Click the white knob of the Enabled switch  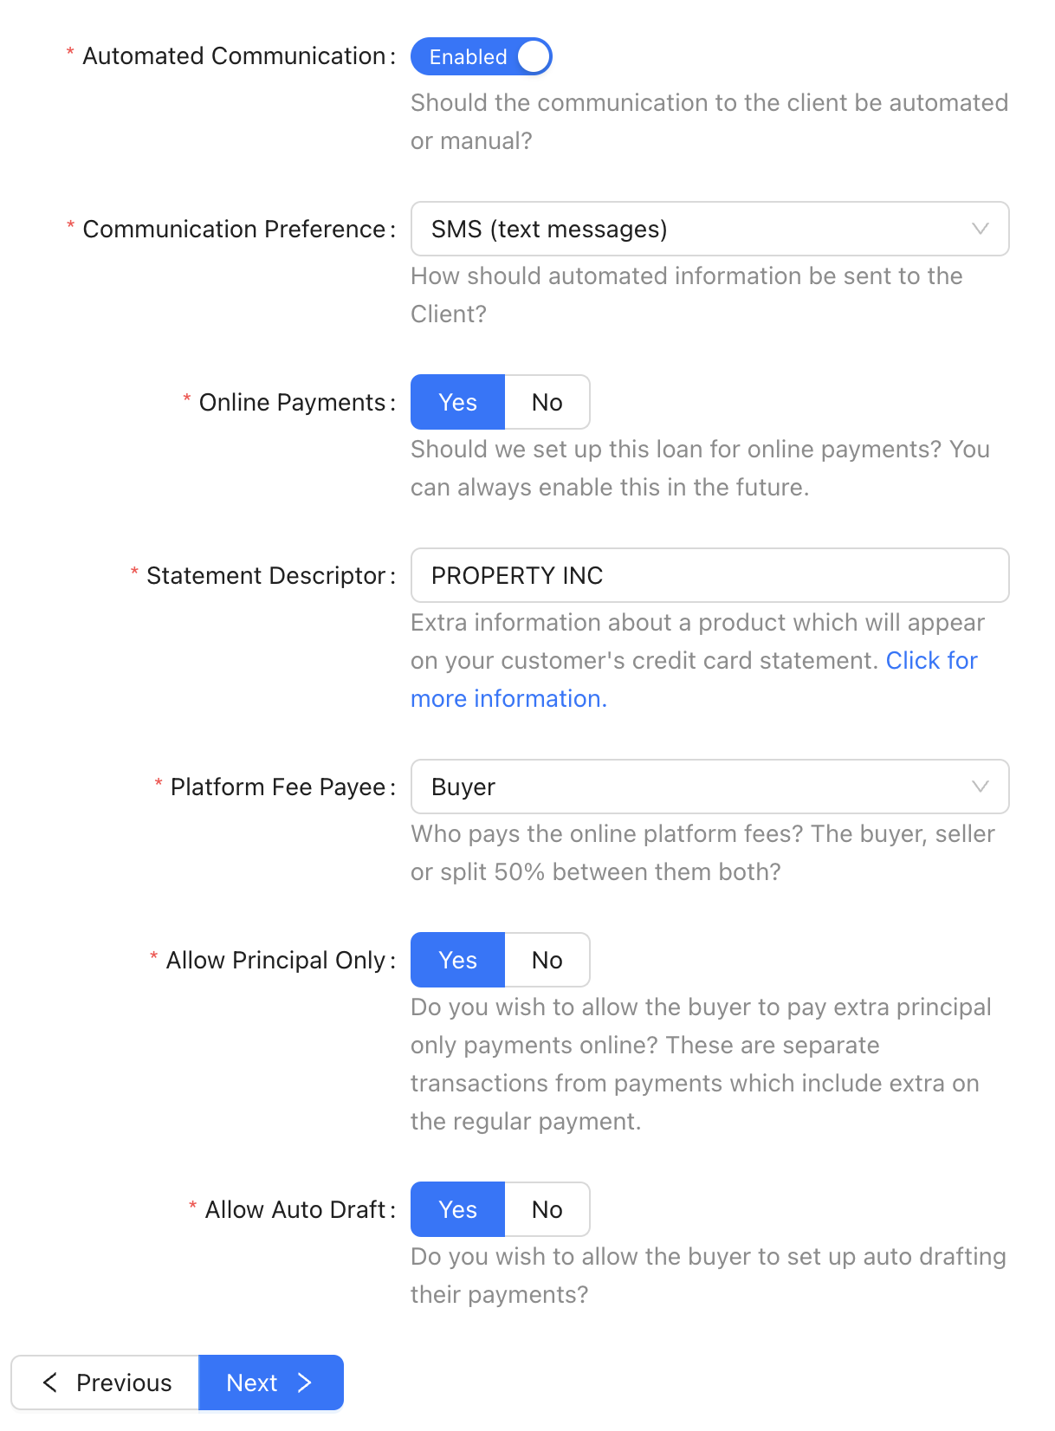click(x=534, y=56)
